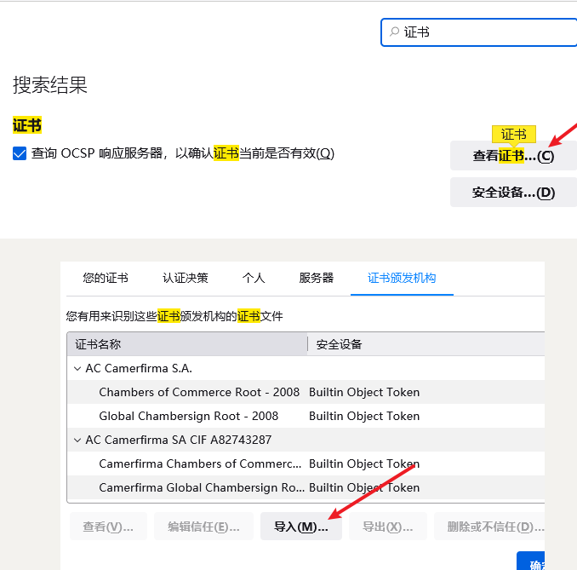Image resolution: width=577 pixels, height=570 pixels.
Task: Switch to the 认证决策 tab
Action: (x=186, y=278)
